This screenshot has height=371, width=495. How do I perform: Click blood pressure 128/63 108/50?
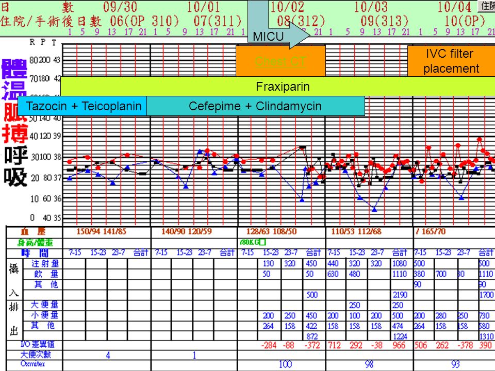click(x=272, y=231)
